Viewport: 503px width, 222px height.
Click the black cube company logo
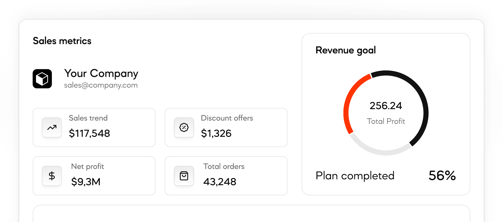click(x=42, y=79)
